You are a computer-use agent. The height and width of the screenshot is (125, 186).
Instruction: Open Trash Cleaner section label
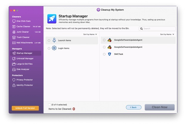(x=23, y=37)
